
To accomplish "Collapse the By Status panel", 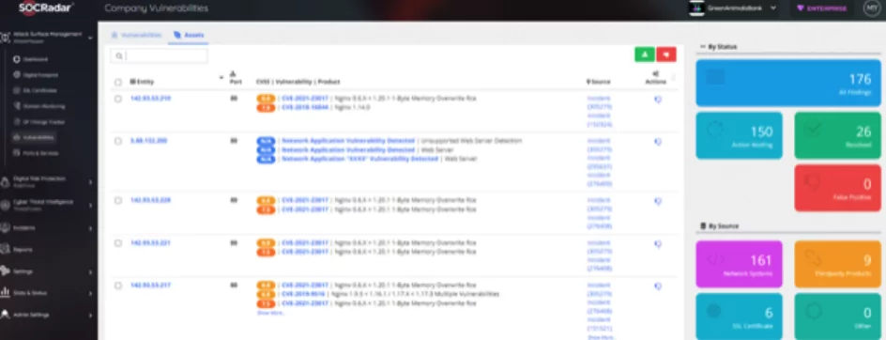I will pyautogui.click(x=702, y=46).
